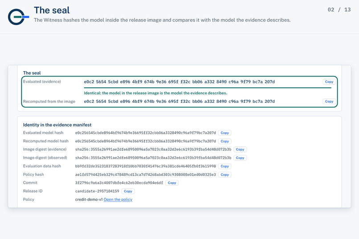
Task: Copy the Evaluation data hash
Action: 224,166
